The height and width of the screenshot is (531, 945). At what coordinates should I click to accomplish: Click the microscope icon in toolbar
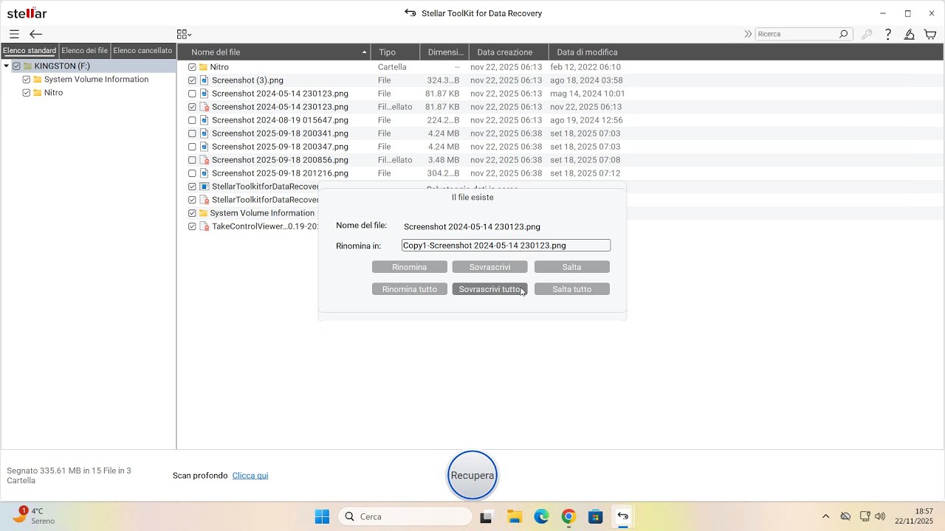click(x=910, y=34)
